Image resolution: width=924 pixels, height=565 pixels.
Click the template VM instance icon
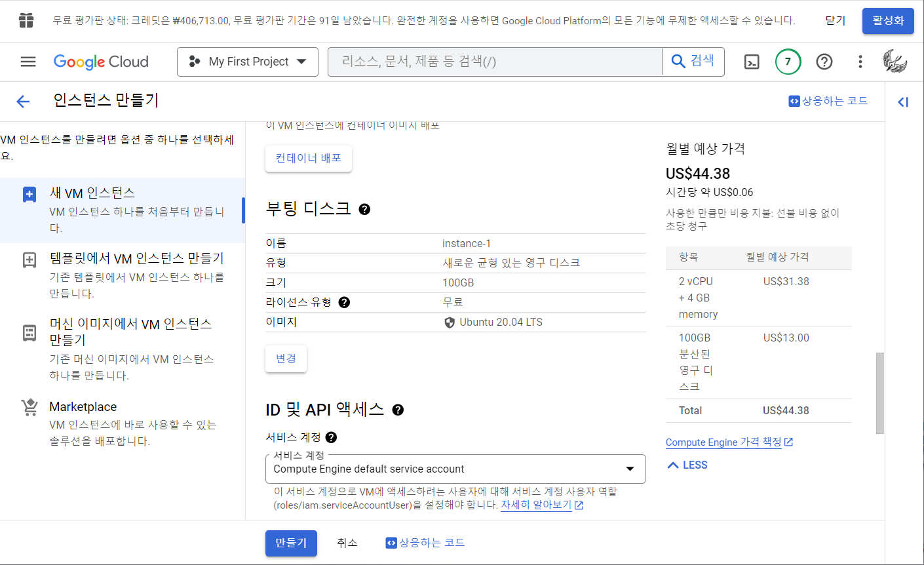pos(29,260)
